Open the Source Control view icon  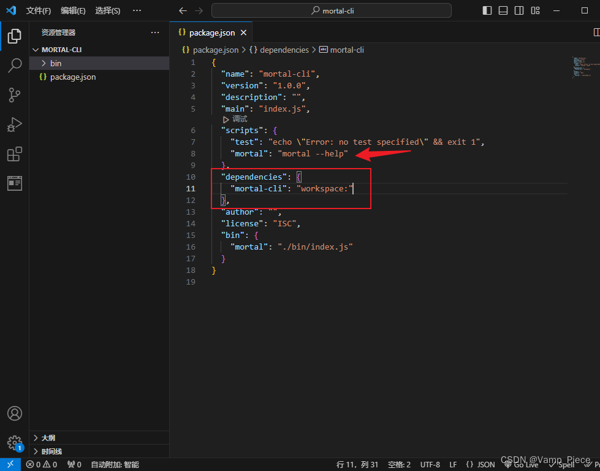[15, 95]
